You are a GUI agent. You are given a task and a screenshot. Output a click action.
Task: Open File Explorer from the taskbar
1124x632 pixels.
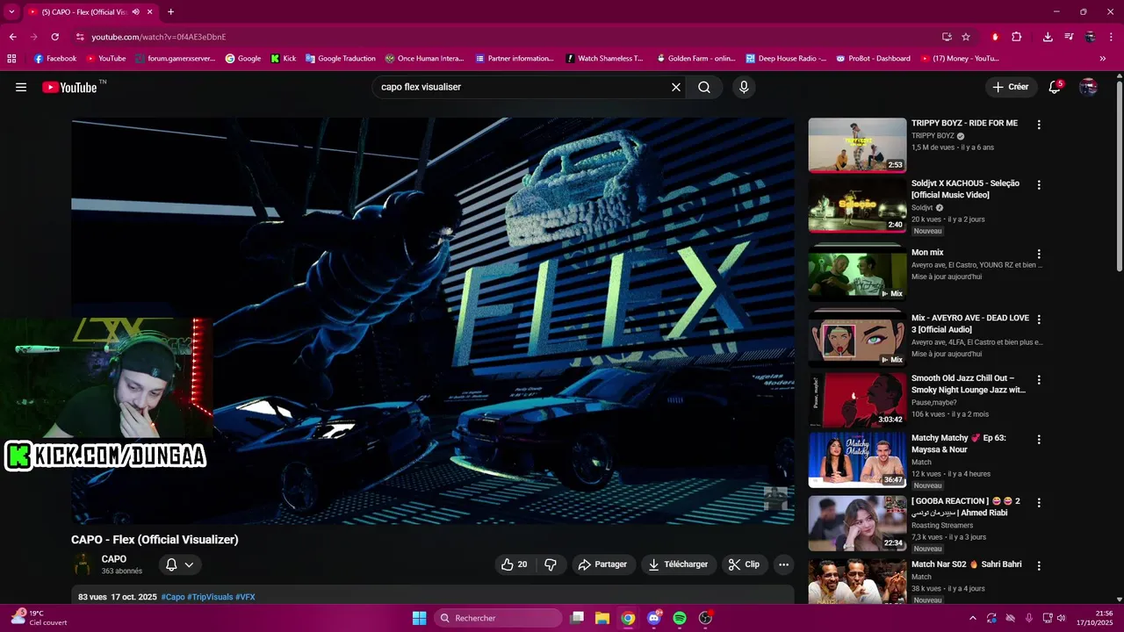click(x=602, y=618)
